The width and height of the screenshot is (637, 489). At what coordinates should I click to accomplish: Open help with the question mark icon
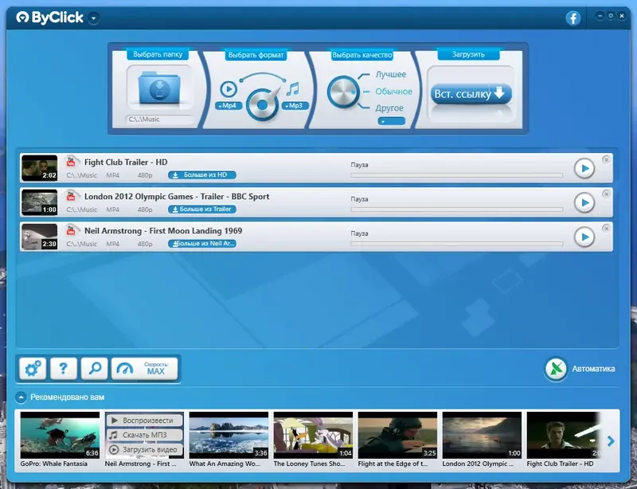64,369
